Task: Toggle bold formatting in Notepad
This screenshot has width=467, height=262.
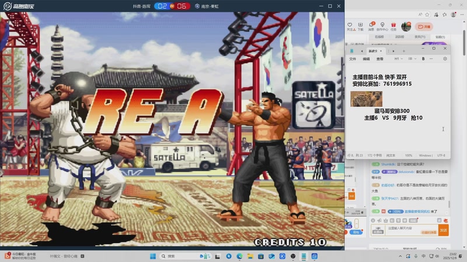Action: [x=423, y=59]
